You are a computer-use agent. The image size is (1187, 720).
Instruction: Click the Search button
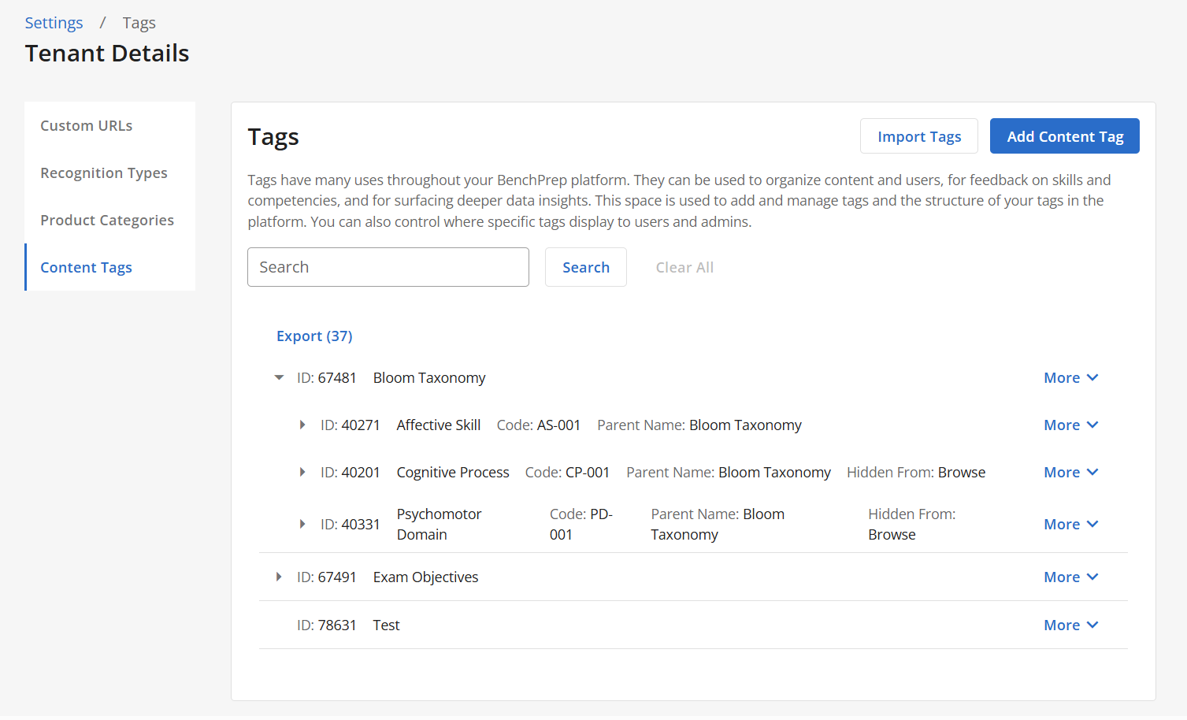[x=586, y=267]
